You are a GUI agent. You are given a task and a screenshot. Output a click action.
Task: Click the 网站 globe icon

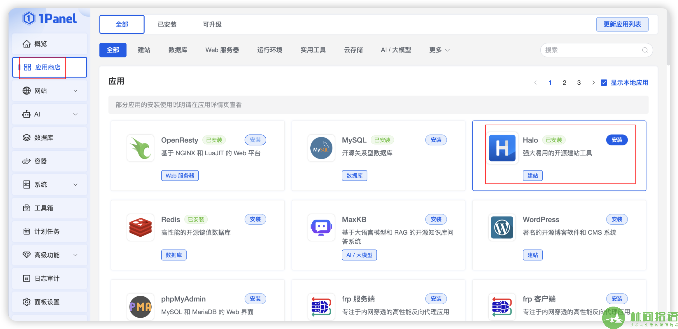27,91
